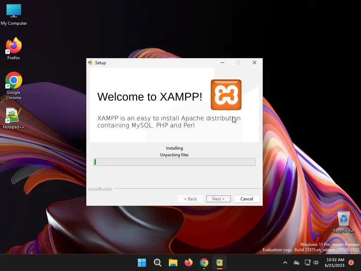Screen dimensions: 361x271
Task: Launch Firefox from the taskbar
Action: coord(189,263)
